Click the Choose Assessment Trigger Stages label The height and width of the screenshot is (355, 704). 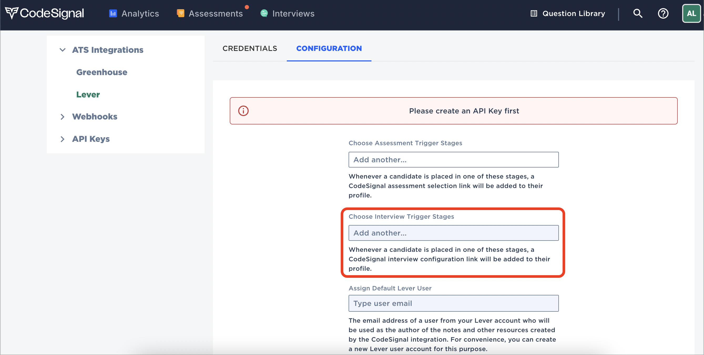(405, 143)
